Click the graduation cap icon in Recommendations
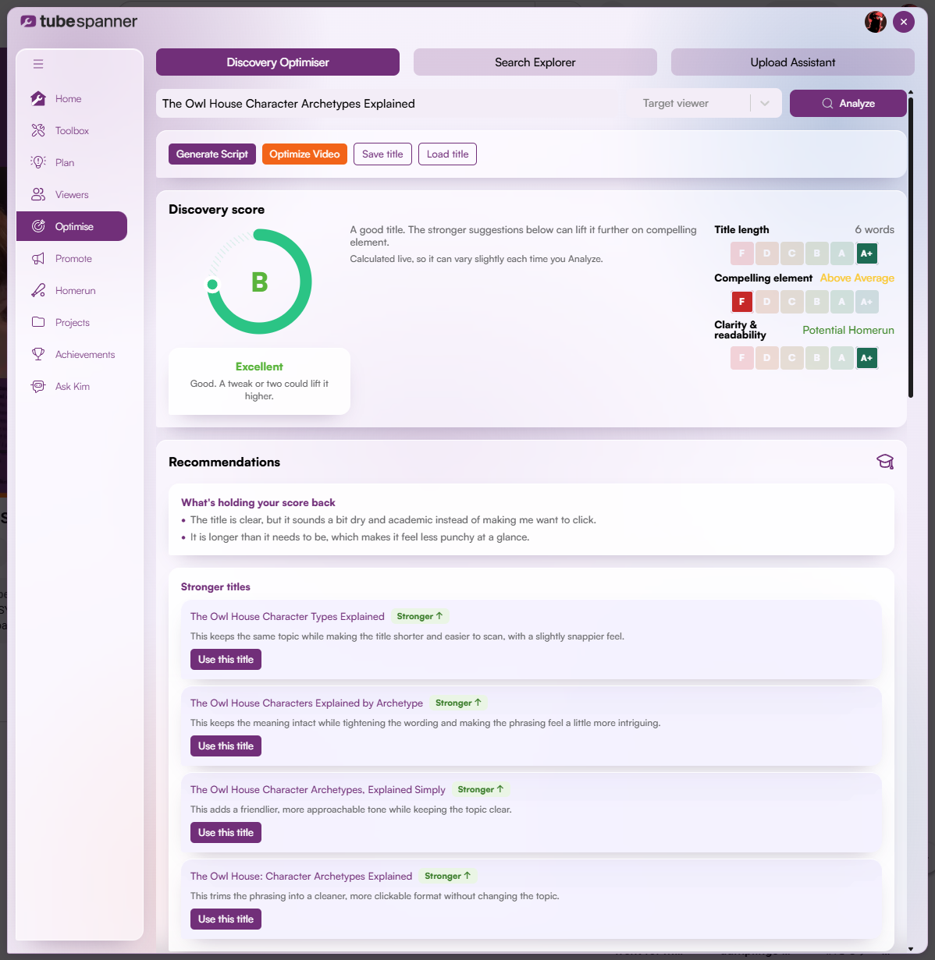The image size is (935, 960). pyautogui.click(x=885, y=462)
